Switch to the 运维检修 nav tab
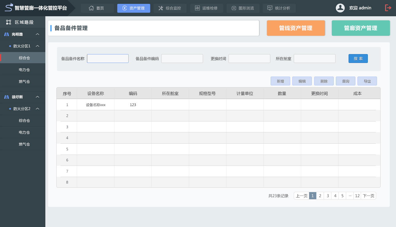 (x=207, y=8)
